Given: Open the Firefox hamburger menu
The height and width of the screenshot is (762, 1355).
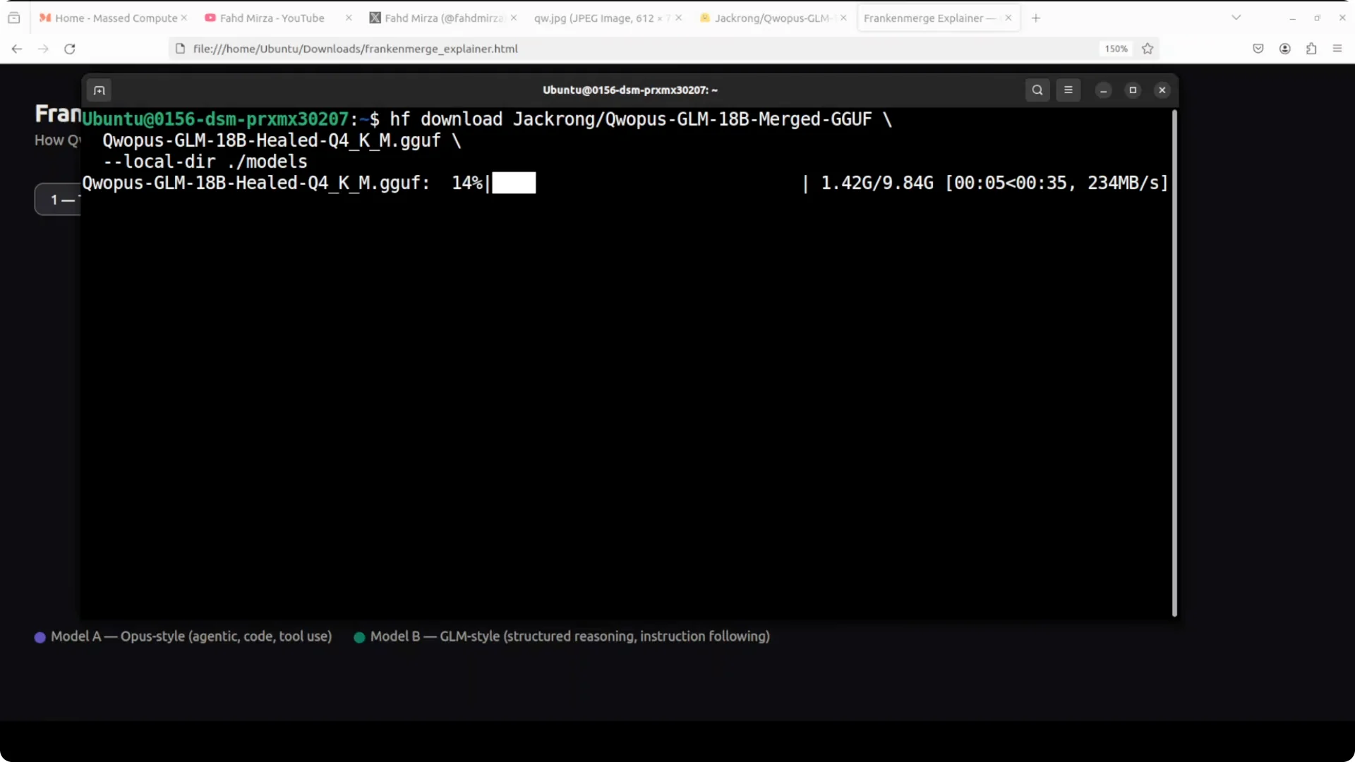Looking at the screenshot, I should pyautogui.click(x=1337, y=49).
